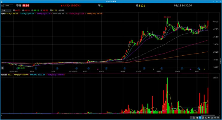Click the print chart icon

(x=194, y=118)
